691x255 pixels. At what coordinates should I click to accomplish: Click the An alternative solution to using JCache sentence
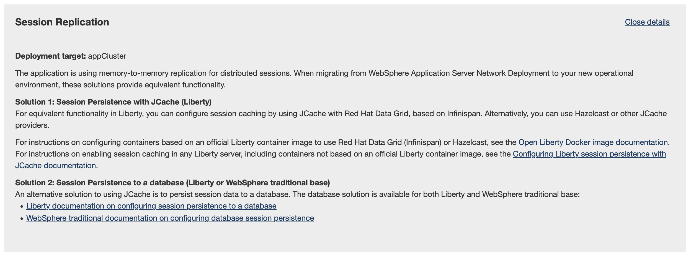[297, 194]
